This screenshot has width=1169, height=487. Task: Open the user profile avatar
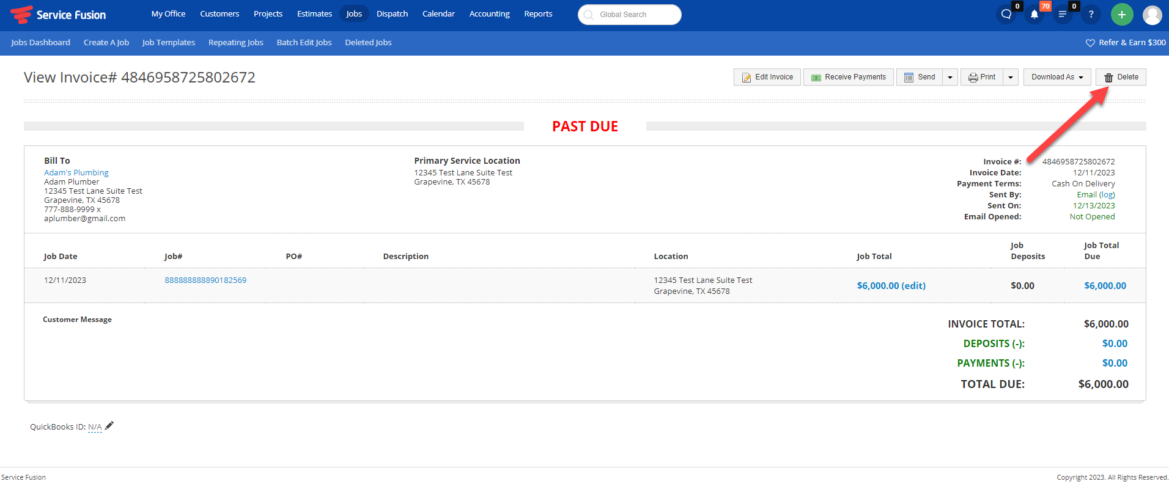tap(1152, 15)
